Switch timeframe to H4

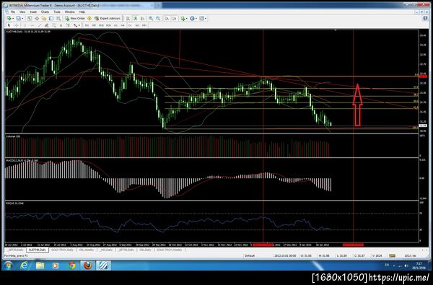[x=123, y=25]
